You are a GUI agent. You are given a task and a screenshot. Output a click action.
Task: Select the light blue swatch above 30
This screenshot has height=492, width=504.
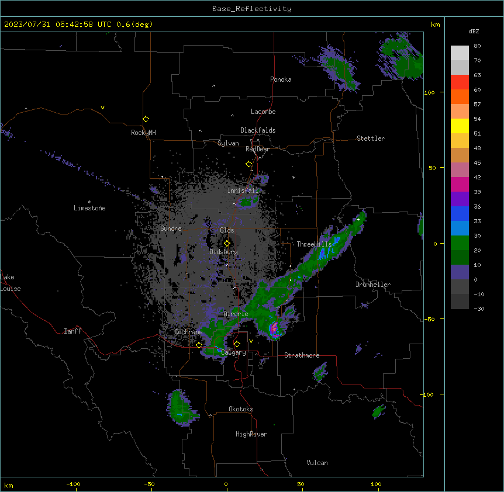click(x=460, y=228)
